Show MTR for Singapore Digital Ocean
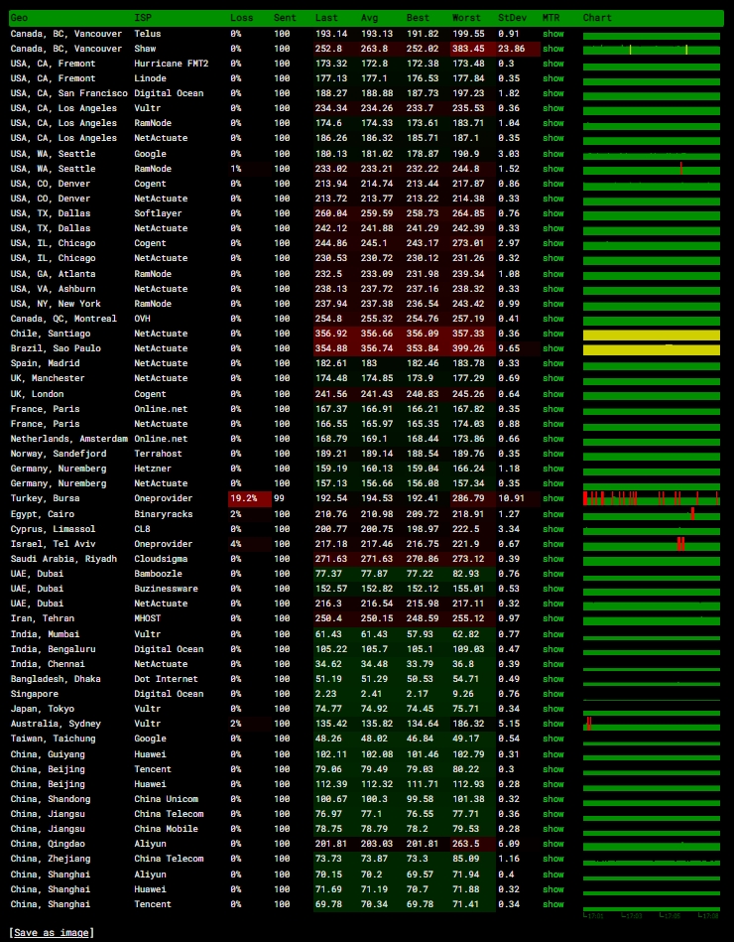 (x=552, y=694)
